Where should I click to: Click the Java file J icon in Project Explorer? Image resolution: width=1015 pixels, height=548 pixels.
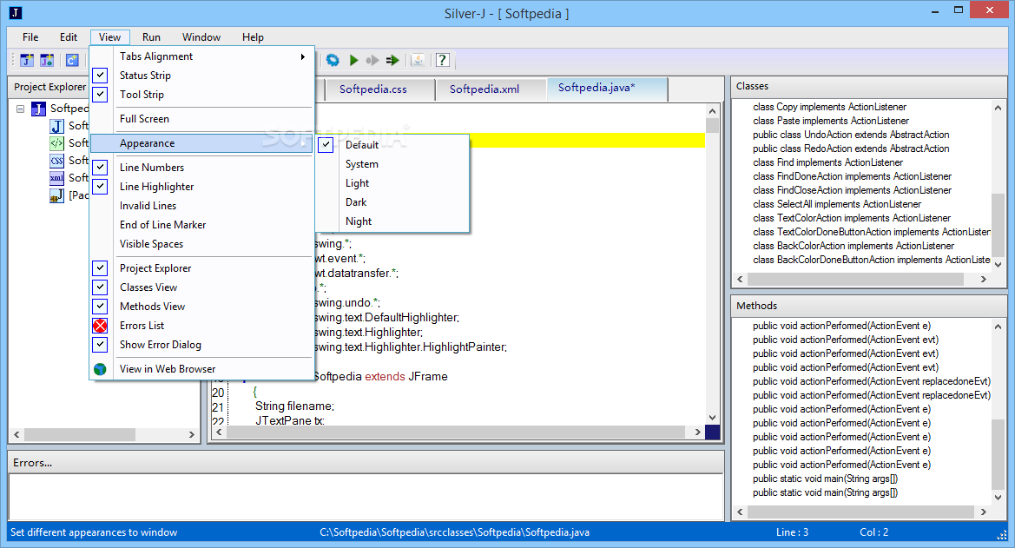click(57, 126)
